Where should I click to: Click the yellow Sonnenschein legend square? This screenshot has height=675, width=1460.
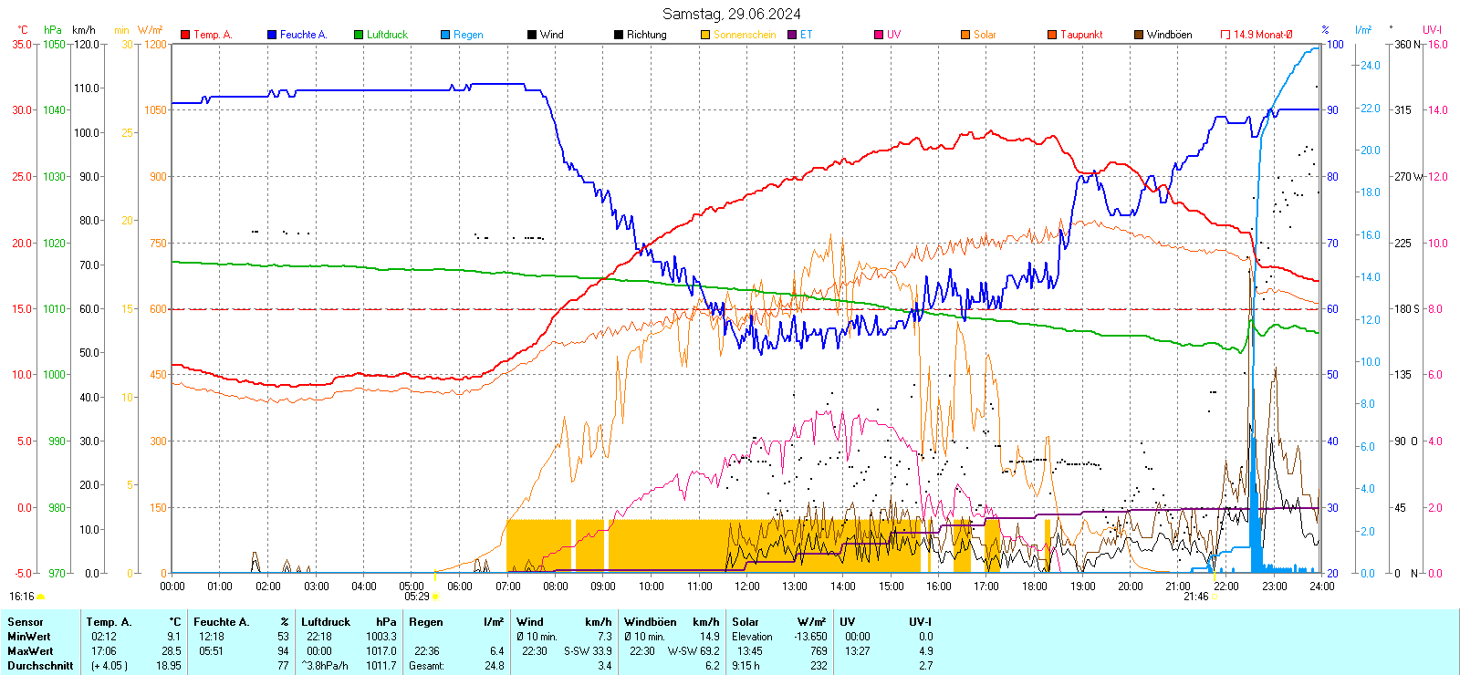(x=705, y=35)
